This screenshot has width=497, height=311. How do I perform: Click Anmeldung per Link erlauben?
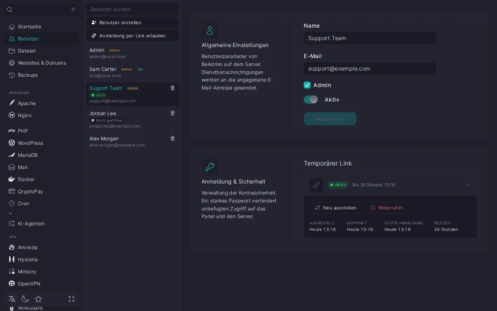(x=133, y=36)
